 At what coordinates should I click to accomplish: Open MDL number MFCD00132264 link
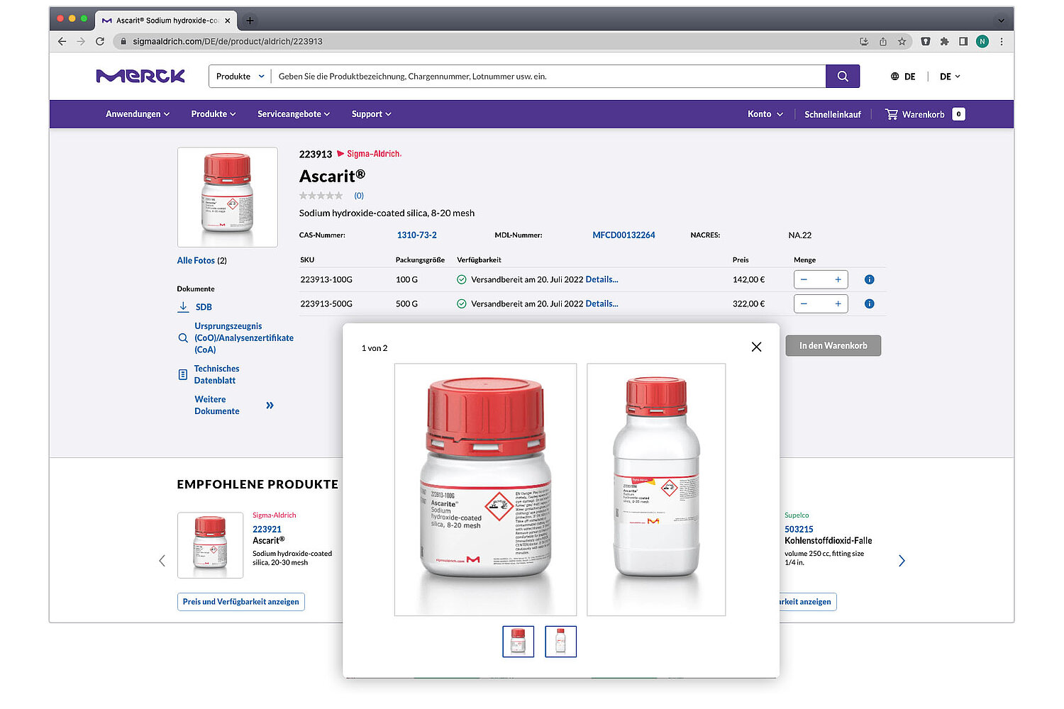624,235
